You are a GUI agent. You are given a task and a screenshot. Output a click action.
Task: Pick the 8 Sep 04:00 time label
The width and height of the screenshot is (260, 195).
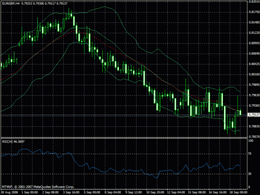(x=113, y=193)
